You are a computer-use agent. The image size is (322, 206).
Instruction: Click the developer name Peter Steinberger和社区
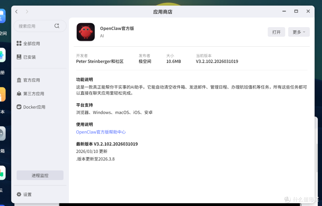100,62
